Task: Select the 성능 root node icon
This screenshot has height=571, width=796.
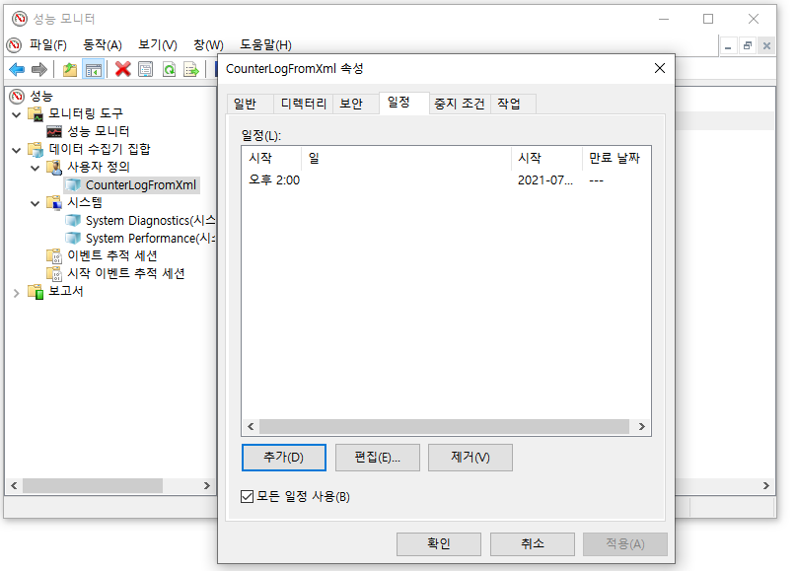Action: point(17,96)
